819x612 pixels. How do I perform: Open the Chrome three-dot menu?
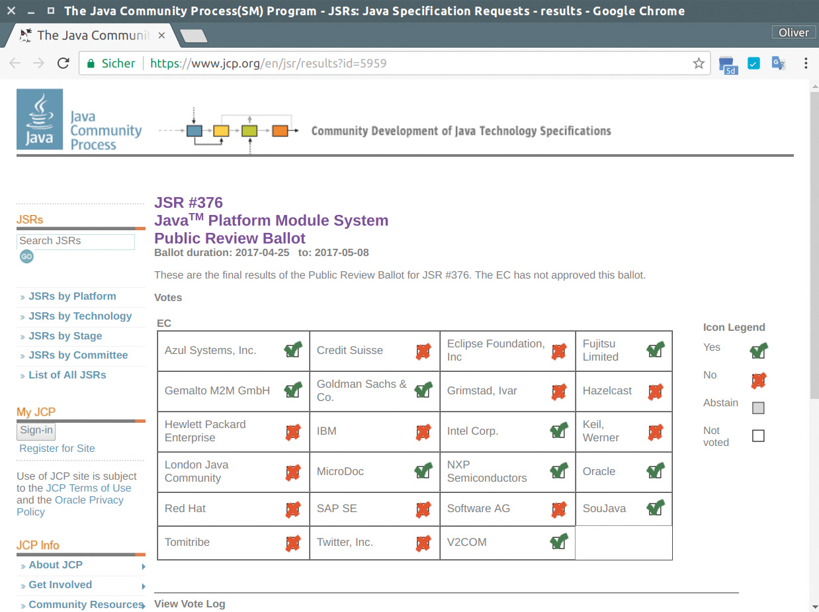click(806, 64)
